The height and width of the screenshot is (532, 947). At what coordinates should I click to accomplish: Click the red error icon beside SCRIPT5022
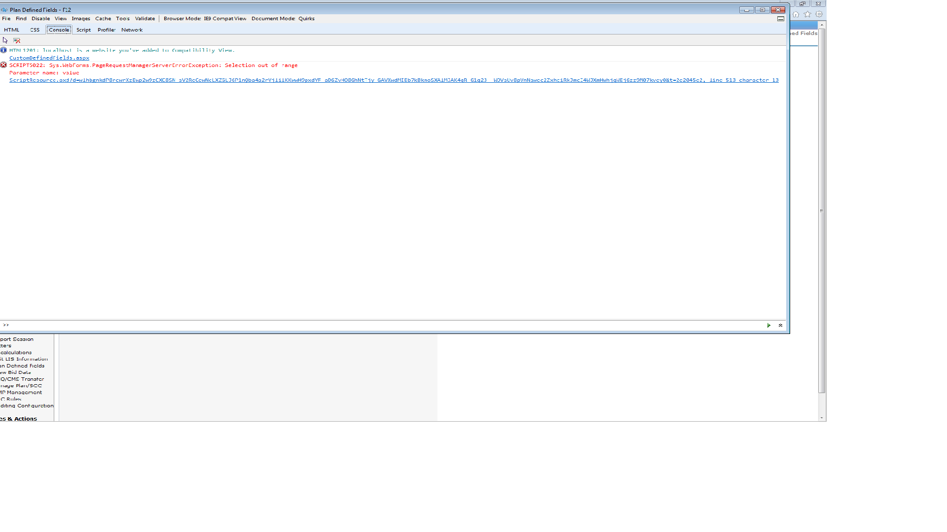[x=3, y=65]
